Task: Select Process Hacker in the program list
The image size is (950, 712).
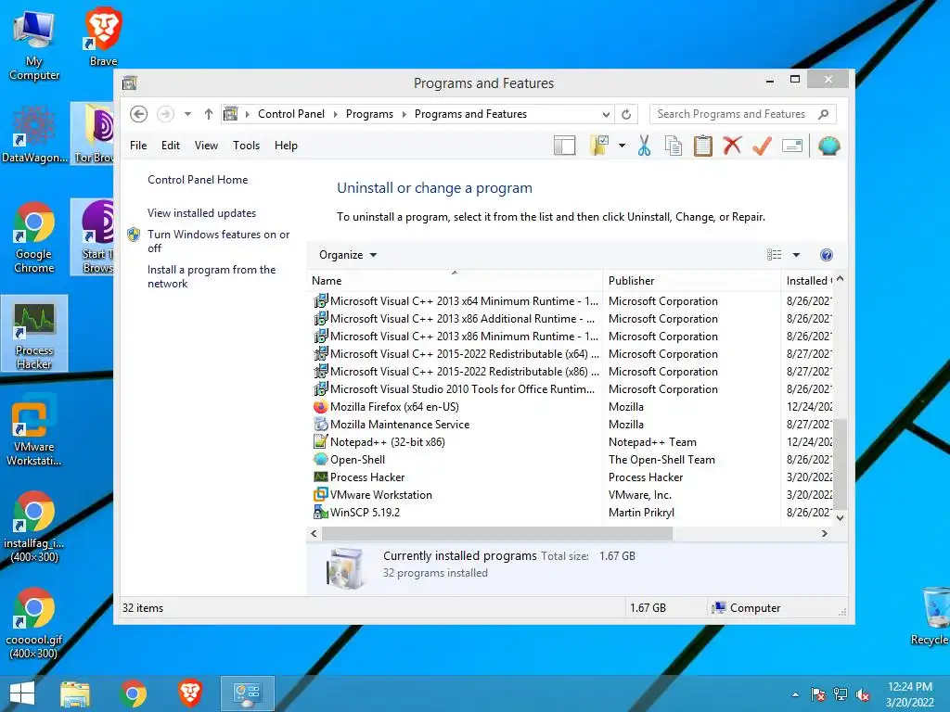Action: click(x=367, y=477)
